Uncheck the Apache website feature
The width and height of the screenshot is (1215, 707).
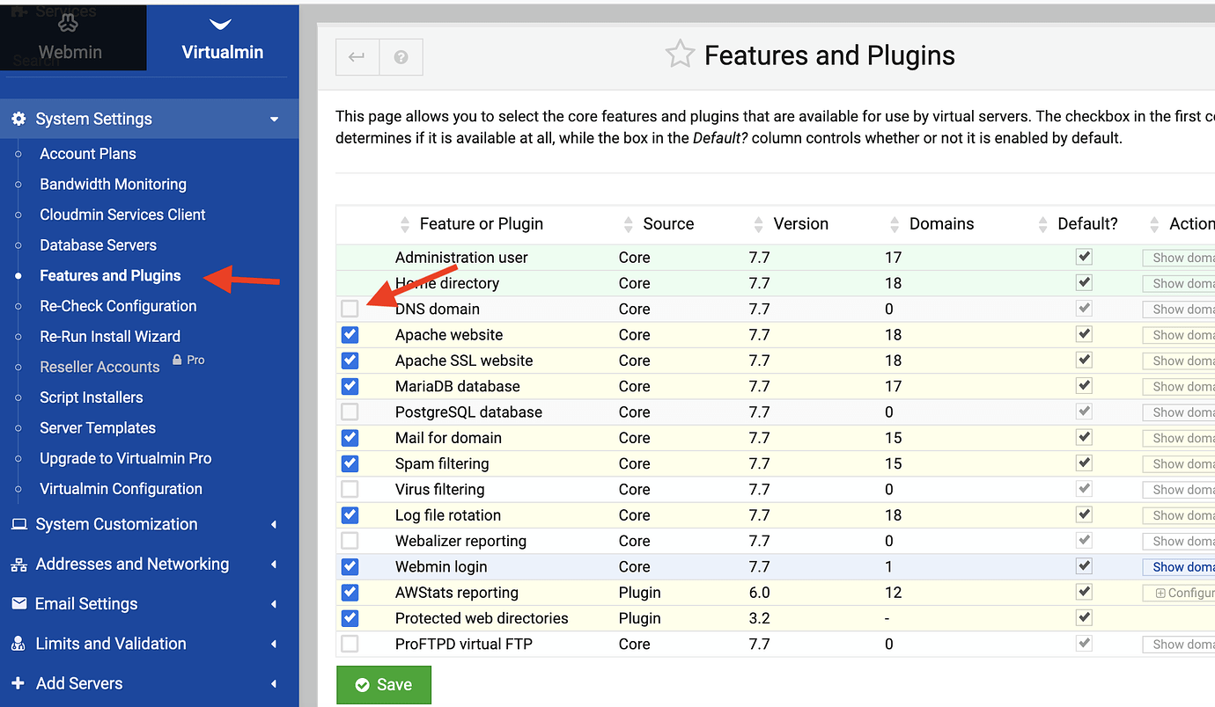[x=350, y=334]
